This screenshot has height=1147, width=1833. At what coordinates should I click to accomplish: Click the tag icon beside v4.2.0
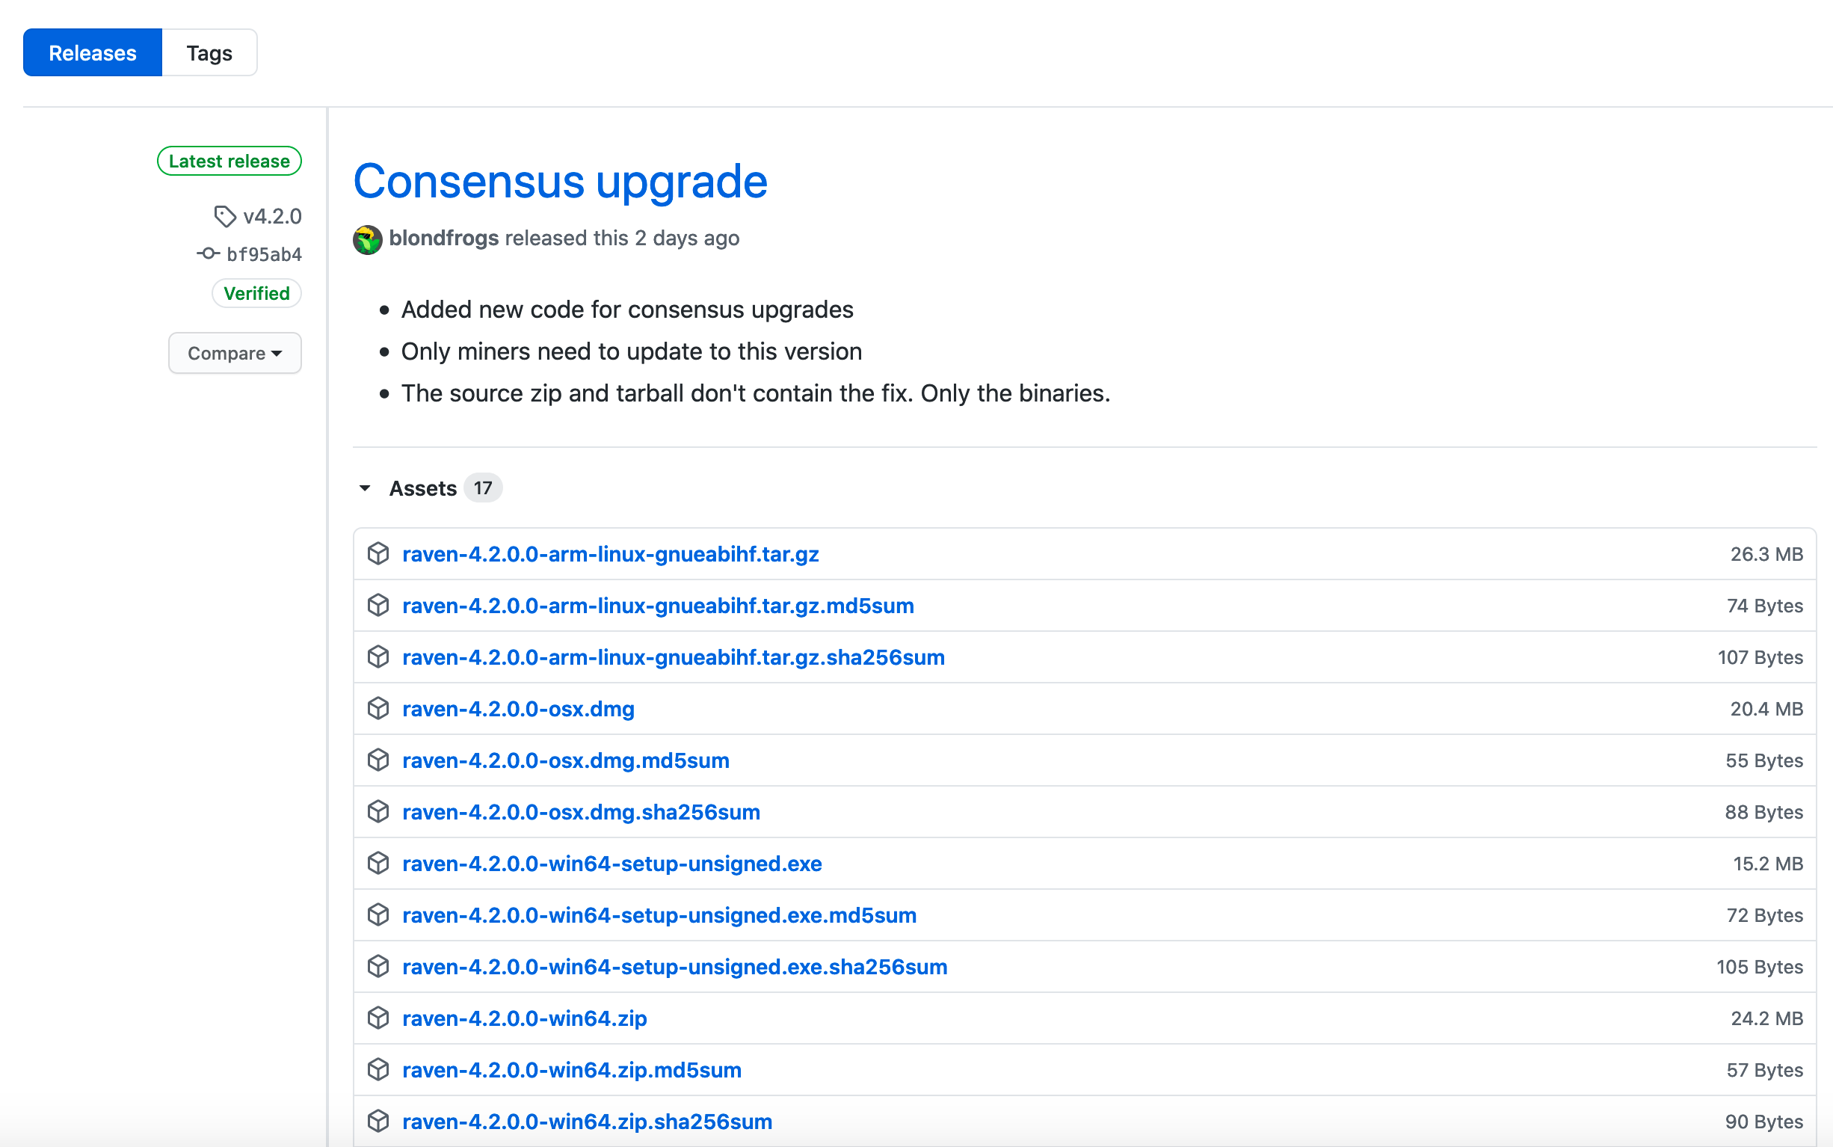224,216
